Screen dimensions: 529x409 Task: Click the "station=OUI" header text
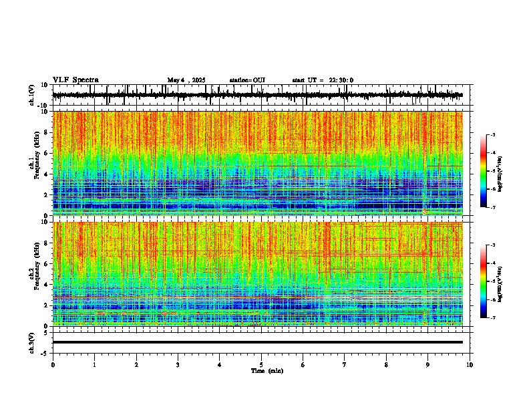[x=247, y=80]
